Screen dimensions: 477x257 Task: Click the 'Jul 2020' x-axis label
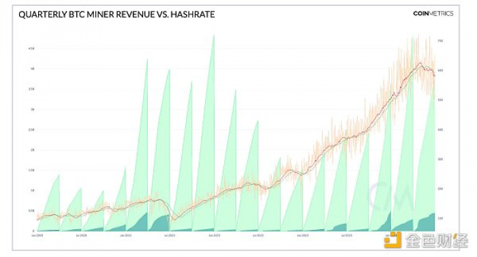point(81,235)
